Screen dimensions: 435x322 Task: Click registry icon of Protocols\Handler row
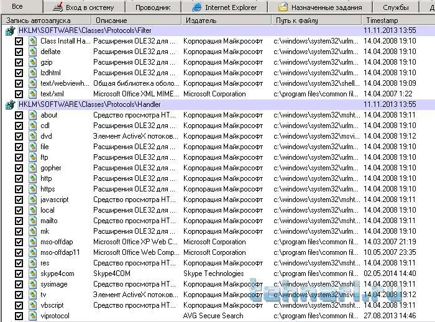11,104
